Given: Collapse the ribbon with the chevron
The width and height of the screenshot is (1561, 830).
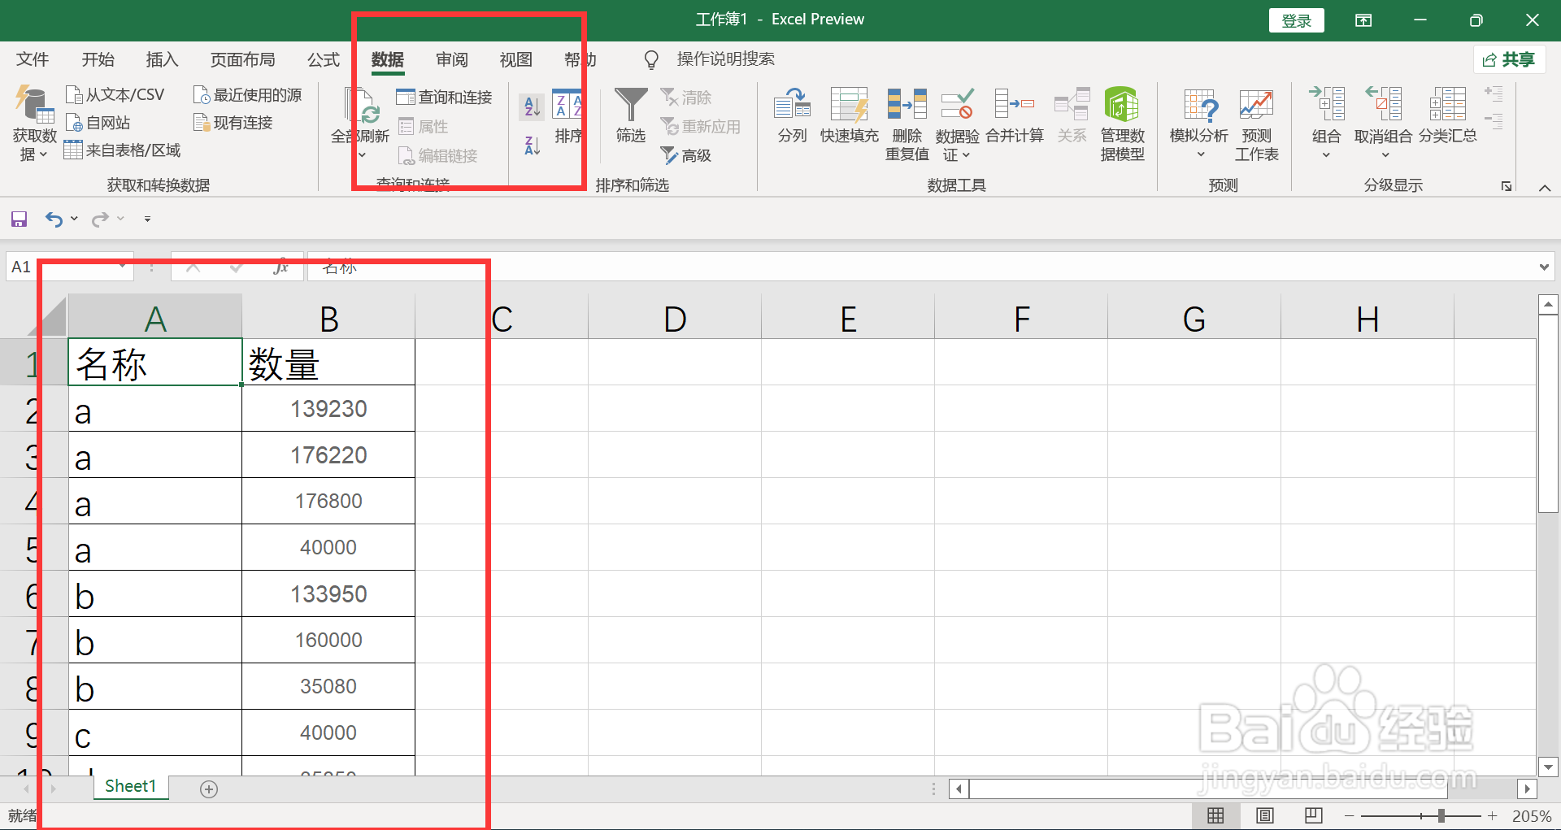Looking at the screenshot, I should point(1545,188).
